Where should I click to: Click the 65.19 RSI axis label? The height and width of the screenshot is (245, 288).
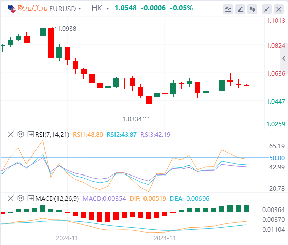[x=277, y=146]
